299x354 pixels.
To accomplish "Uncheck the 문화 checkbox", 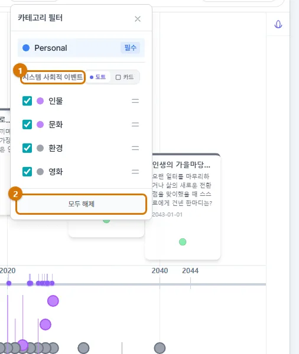I will (x=27, y=124).
